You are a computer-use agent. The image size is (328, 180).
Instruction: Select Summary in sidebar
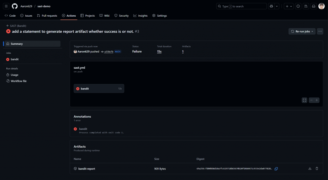pyautogui.click(x=33, y=44)
